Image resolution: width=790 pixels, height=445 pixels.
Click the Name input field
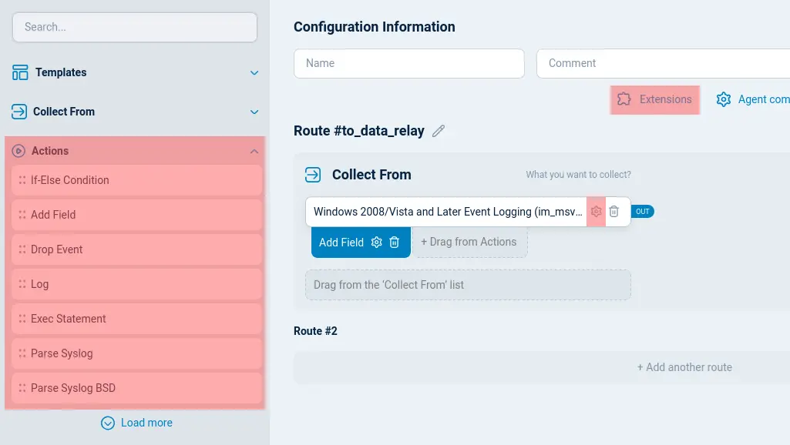pyautogui.click(x=408, y=63)
